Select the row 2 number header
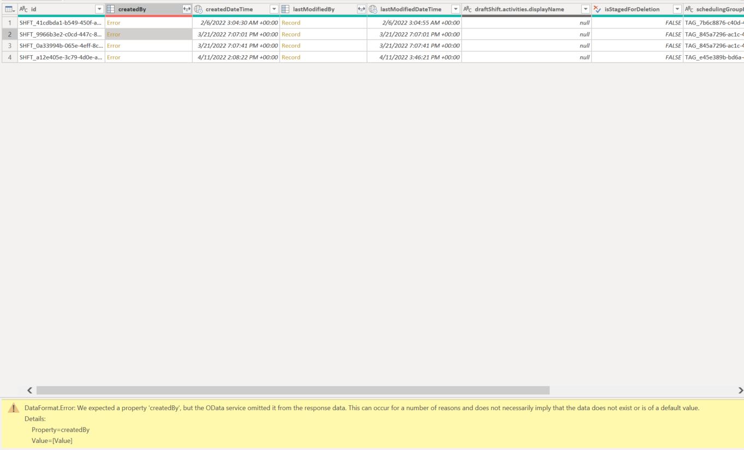744x450 pixels. (x=9, y=34)
